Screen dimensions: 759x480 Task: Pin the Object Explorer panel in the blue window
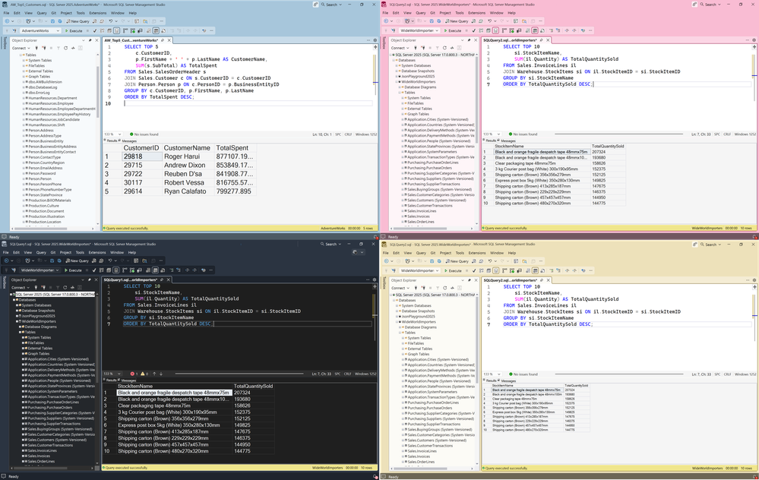click(90, 40)
